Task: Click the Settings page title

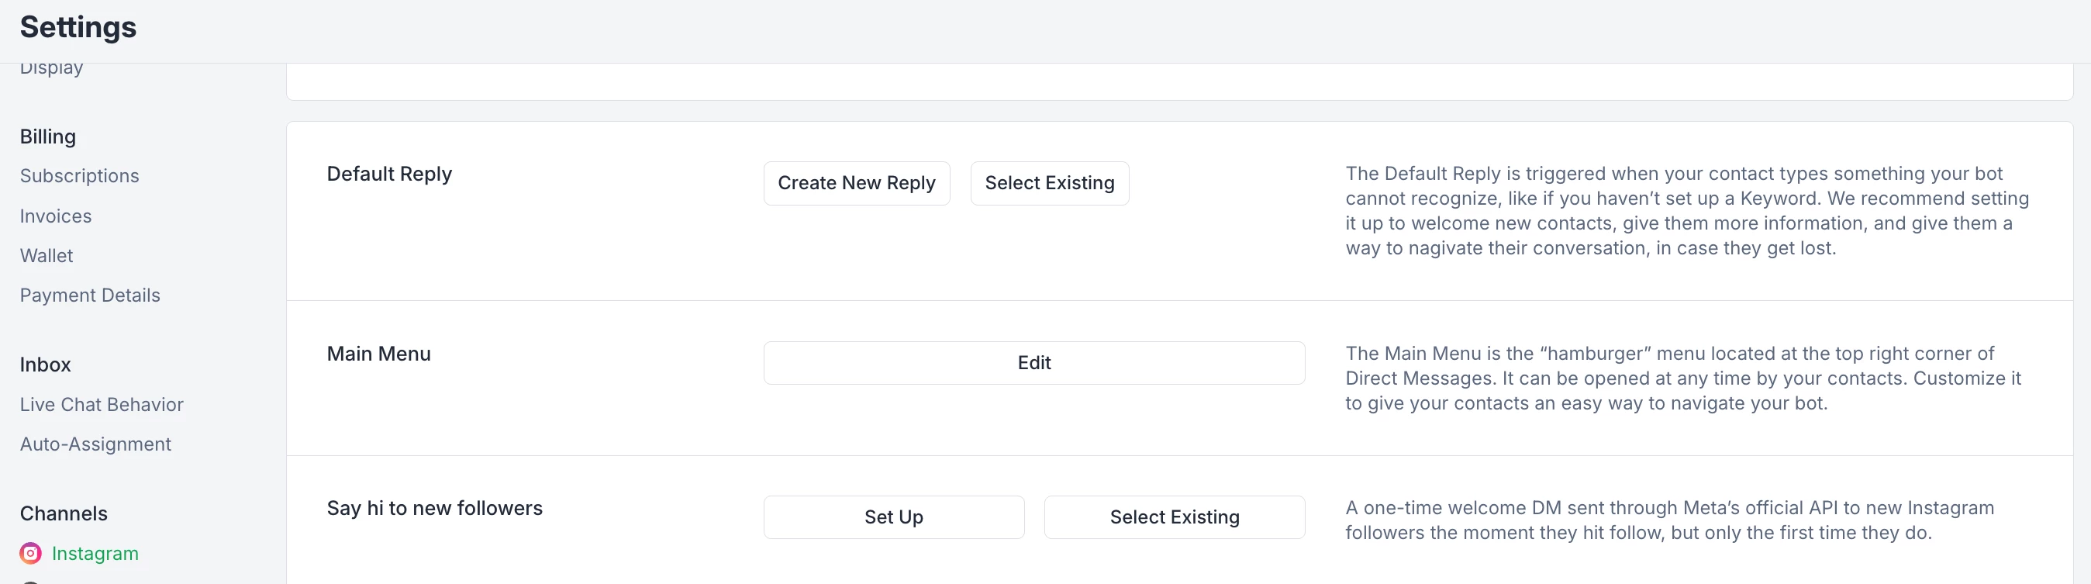Action: (x=78, y=28)
